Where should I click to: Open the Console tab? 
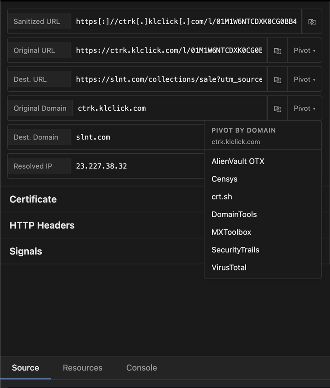point(141,368)
